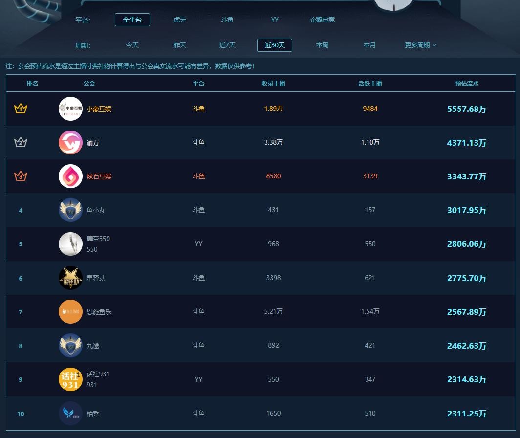Select the 本月 period option
Image resolution: width=520 pixels, height=438 pixels.
pos(369,45)
